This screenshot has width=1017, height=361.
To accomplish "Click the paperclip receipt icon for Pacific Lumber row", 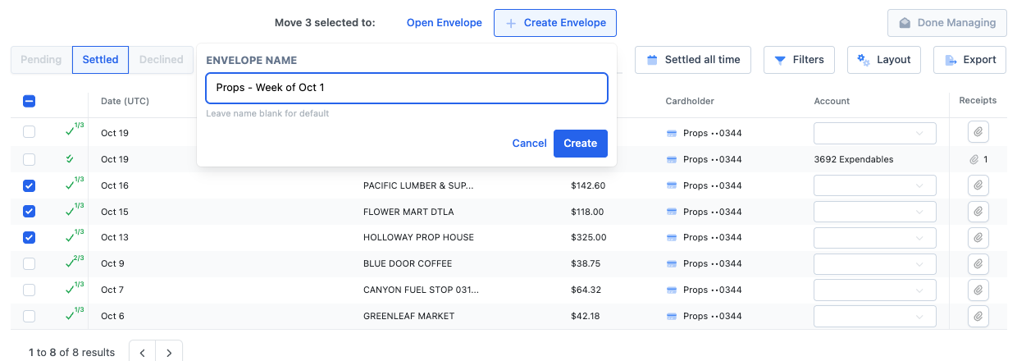I will click(978, 185).
